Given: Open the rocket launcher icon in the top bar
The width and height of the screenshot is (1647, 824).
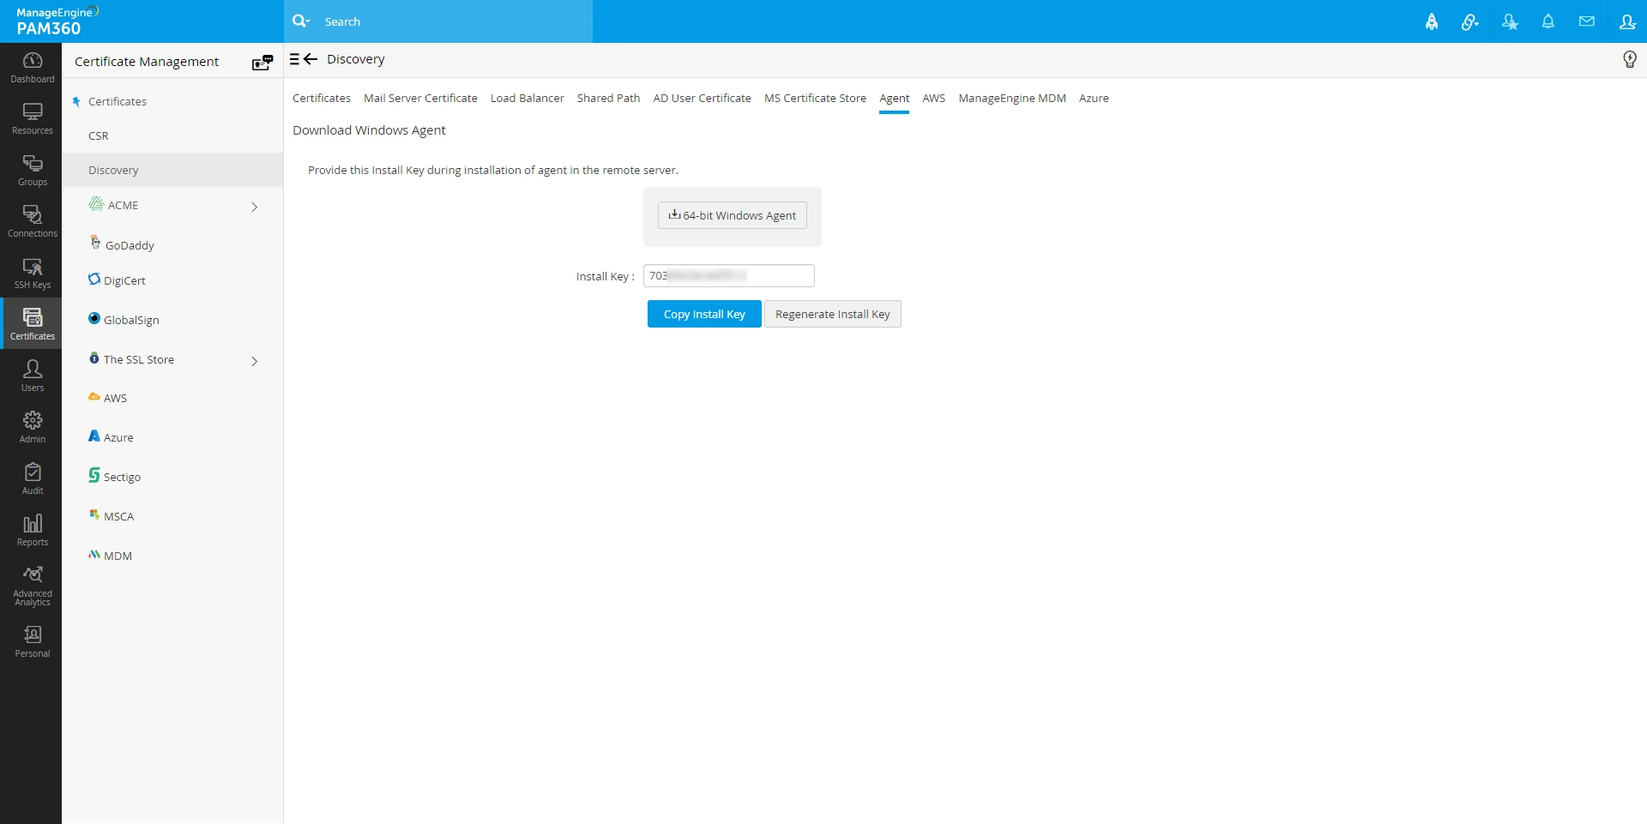Looking at the screenshot, I should coord(1431,21).
